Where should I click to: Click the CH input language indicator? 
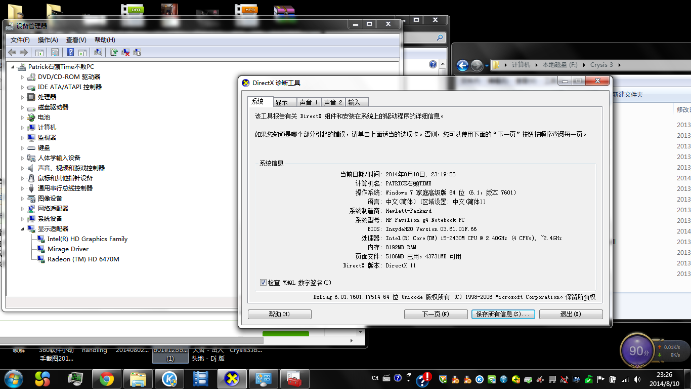tap(375, 378)
